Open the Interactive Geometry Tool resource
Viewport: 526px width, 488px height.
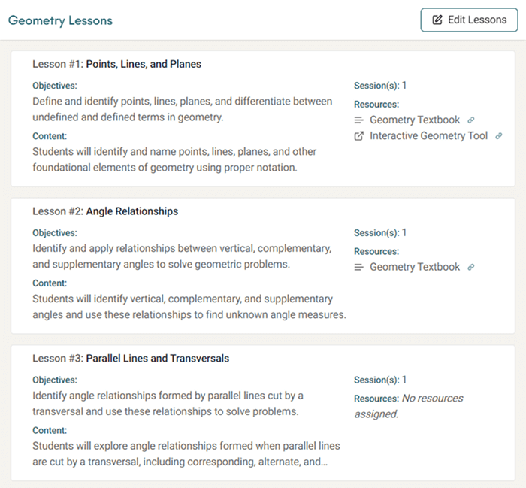[x=428, y=136]
